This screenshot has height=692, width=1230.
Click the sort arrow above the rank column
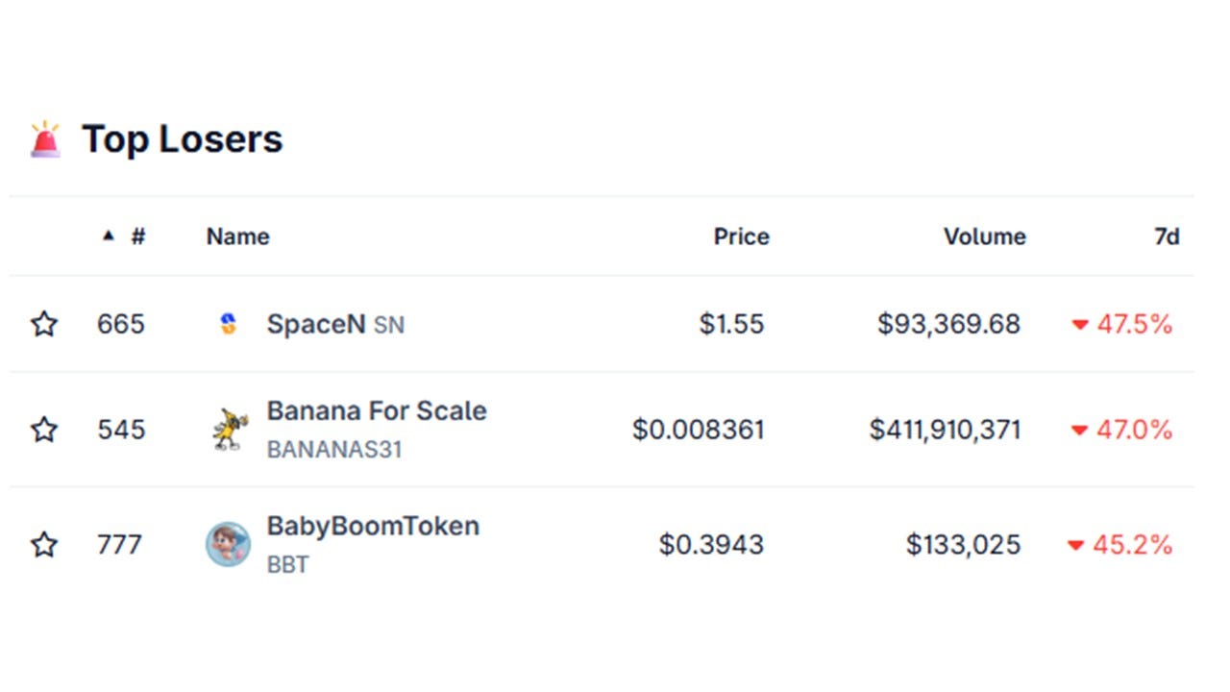coord(109,235)
